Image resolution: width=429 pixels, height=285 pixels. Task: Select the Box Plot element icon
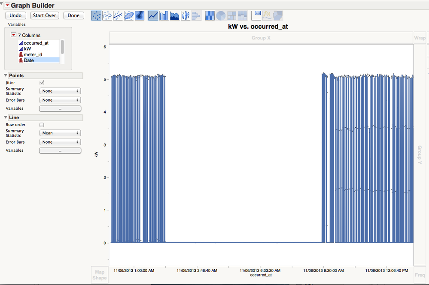(186, 15)
